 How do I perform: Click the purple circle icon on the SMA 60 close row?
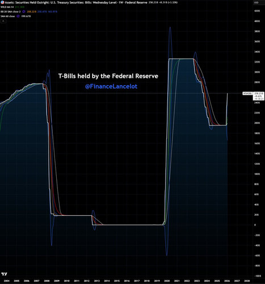(x=18, y=16)
